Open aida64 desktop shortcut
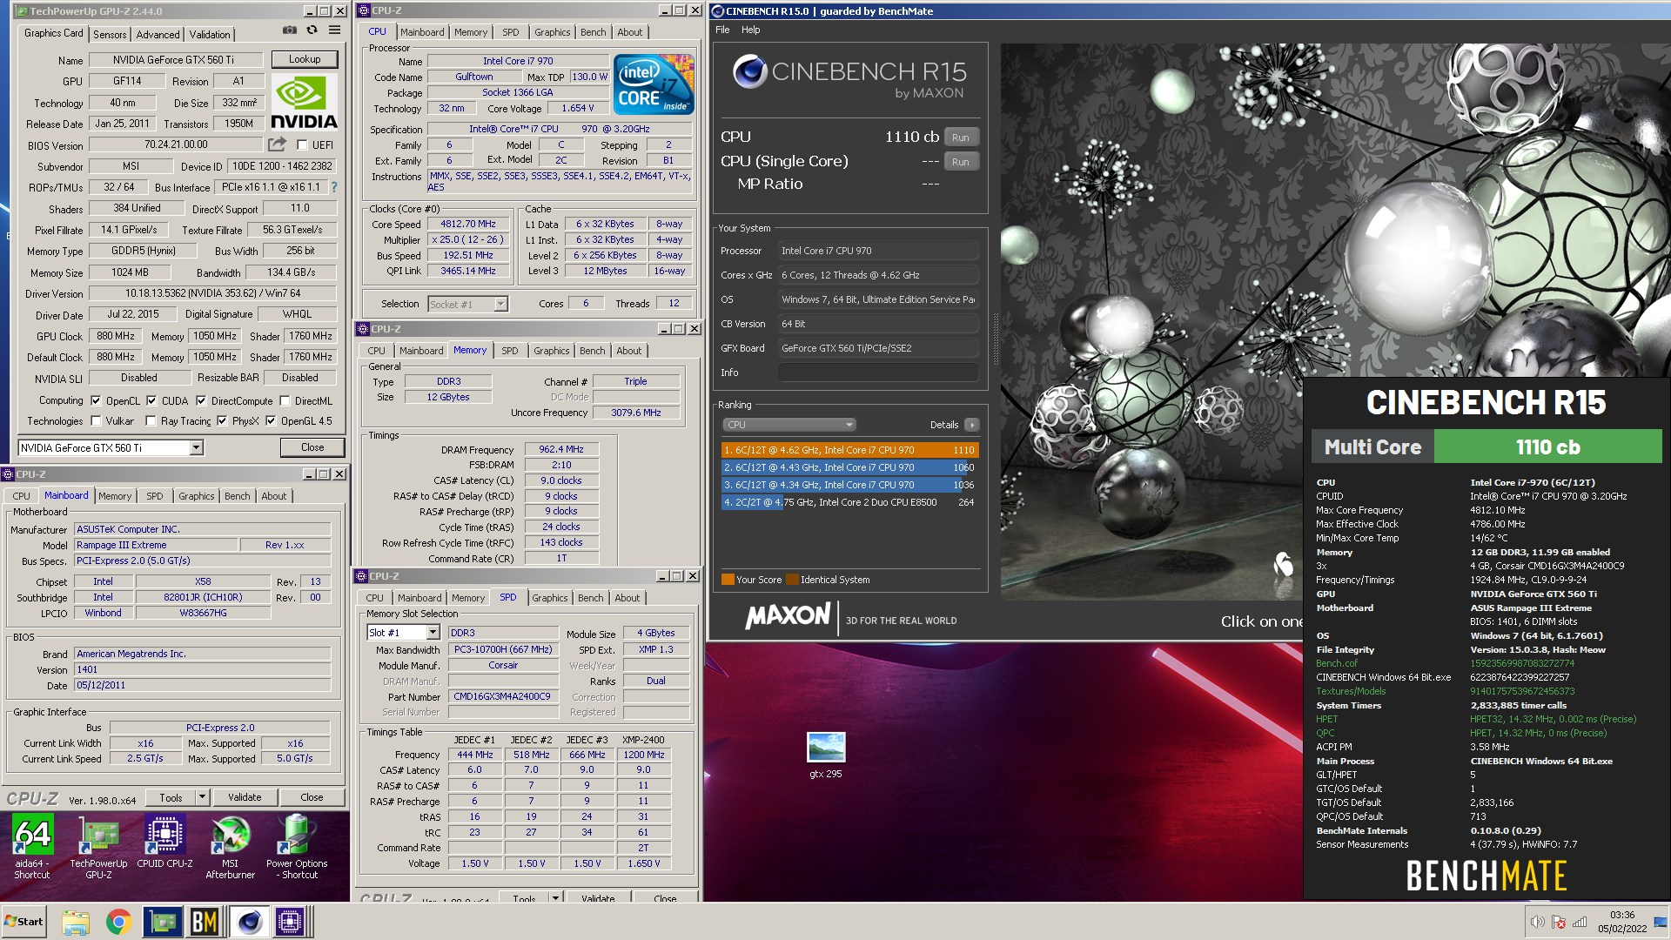The width and height of the screenshot is (1671, 940). (32, 846)
